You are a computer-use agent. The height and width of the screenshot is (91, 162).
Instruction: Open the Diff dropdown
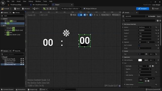tap(36, 9)
